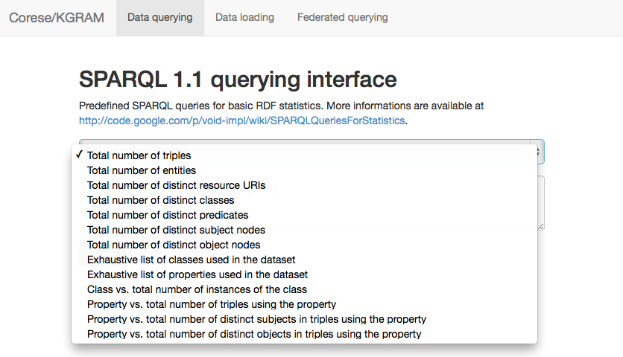The image size is (623, 357).
Task: Open the SPARQLQueriesForStatistics wiki link
Action: 242,120
